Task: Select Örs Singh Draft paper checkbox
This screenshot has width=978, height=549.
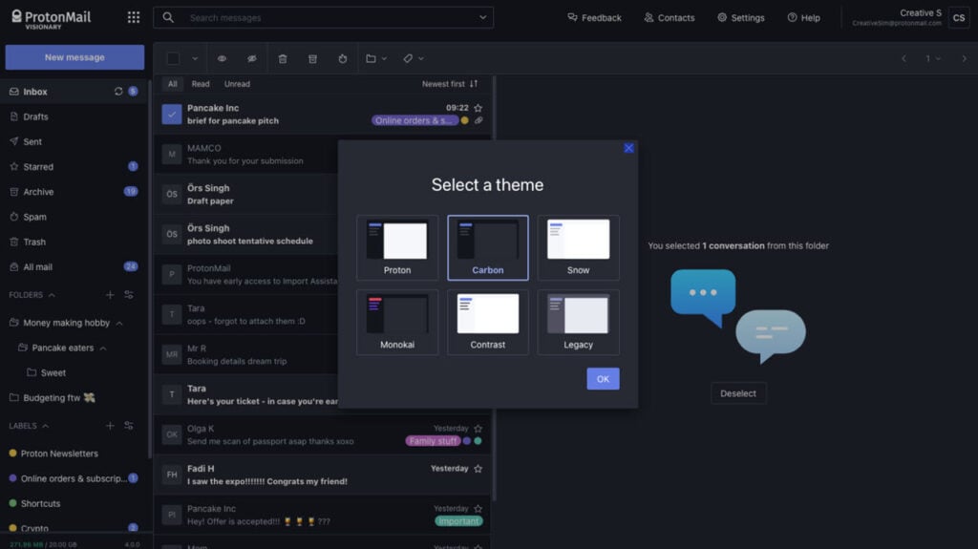Action: click(x=172, y=194)
